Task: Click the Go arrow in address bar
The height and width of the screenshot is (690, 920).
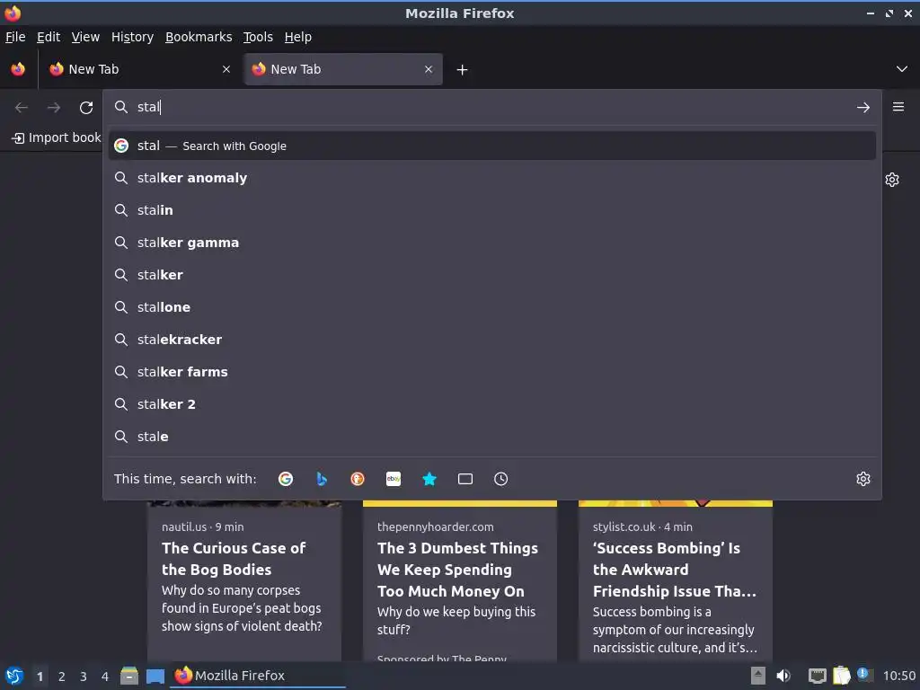Action: pos(863,108)
